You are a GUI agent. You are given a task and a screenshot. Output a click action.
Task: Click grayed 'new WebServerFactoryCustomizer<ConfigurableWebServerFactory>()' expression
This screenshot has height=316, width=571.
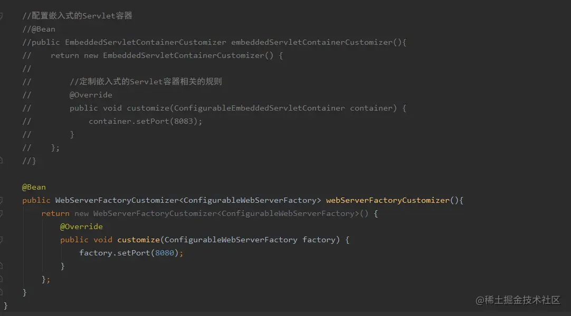tap(222, 214)
